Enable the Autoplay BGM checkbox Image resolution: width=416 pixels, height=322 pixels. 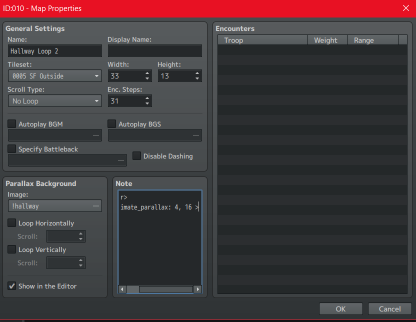tap(12, 124)
